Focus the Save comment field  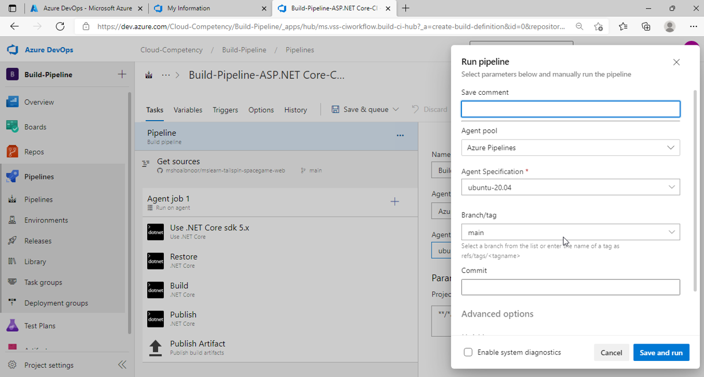pos(571,109)
